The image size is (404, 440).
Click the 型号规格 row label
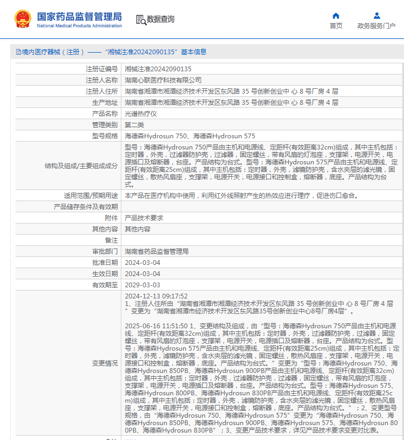click(105, 136)
